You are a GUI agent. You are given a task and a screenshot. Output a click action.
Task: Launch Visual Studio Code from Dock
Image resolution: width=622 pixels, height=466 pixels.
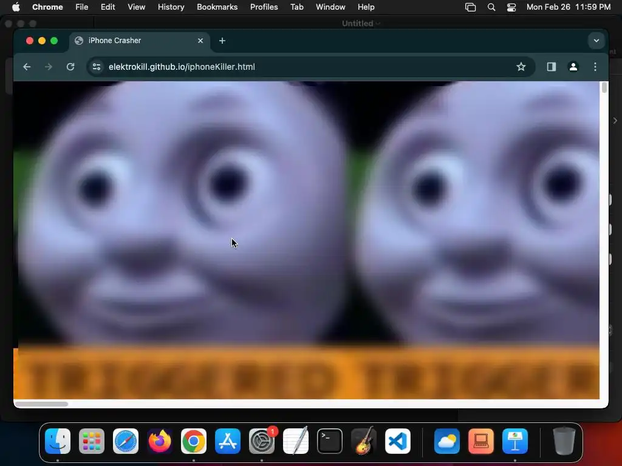coord(398,441)
